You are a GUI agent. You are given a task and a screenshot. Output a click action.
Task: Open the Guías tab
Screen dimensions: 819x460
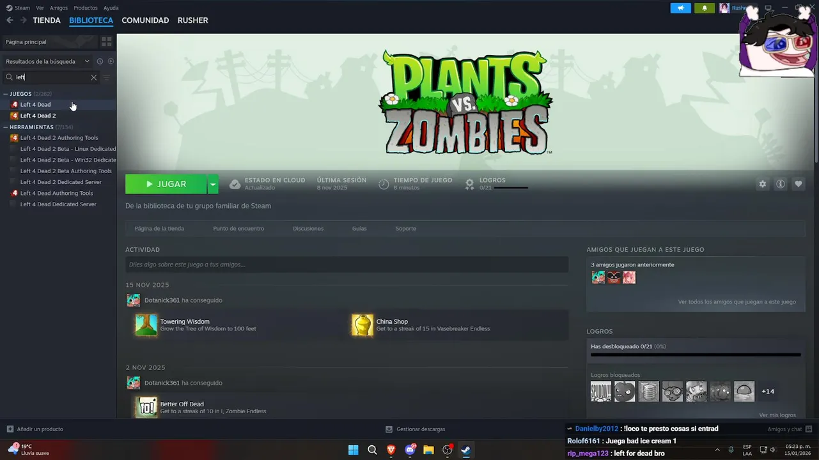tap(359, 229)
